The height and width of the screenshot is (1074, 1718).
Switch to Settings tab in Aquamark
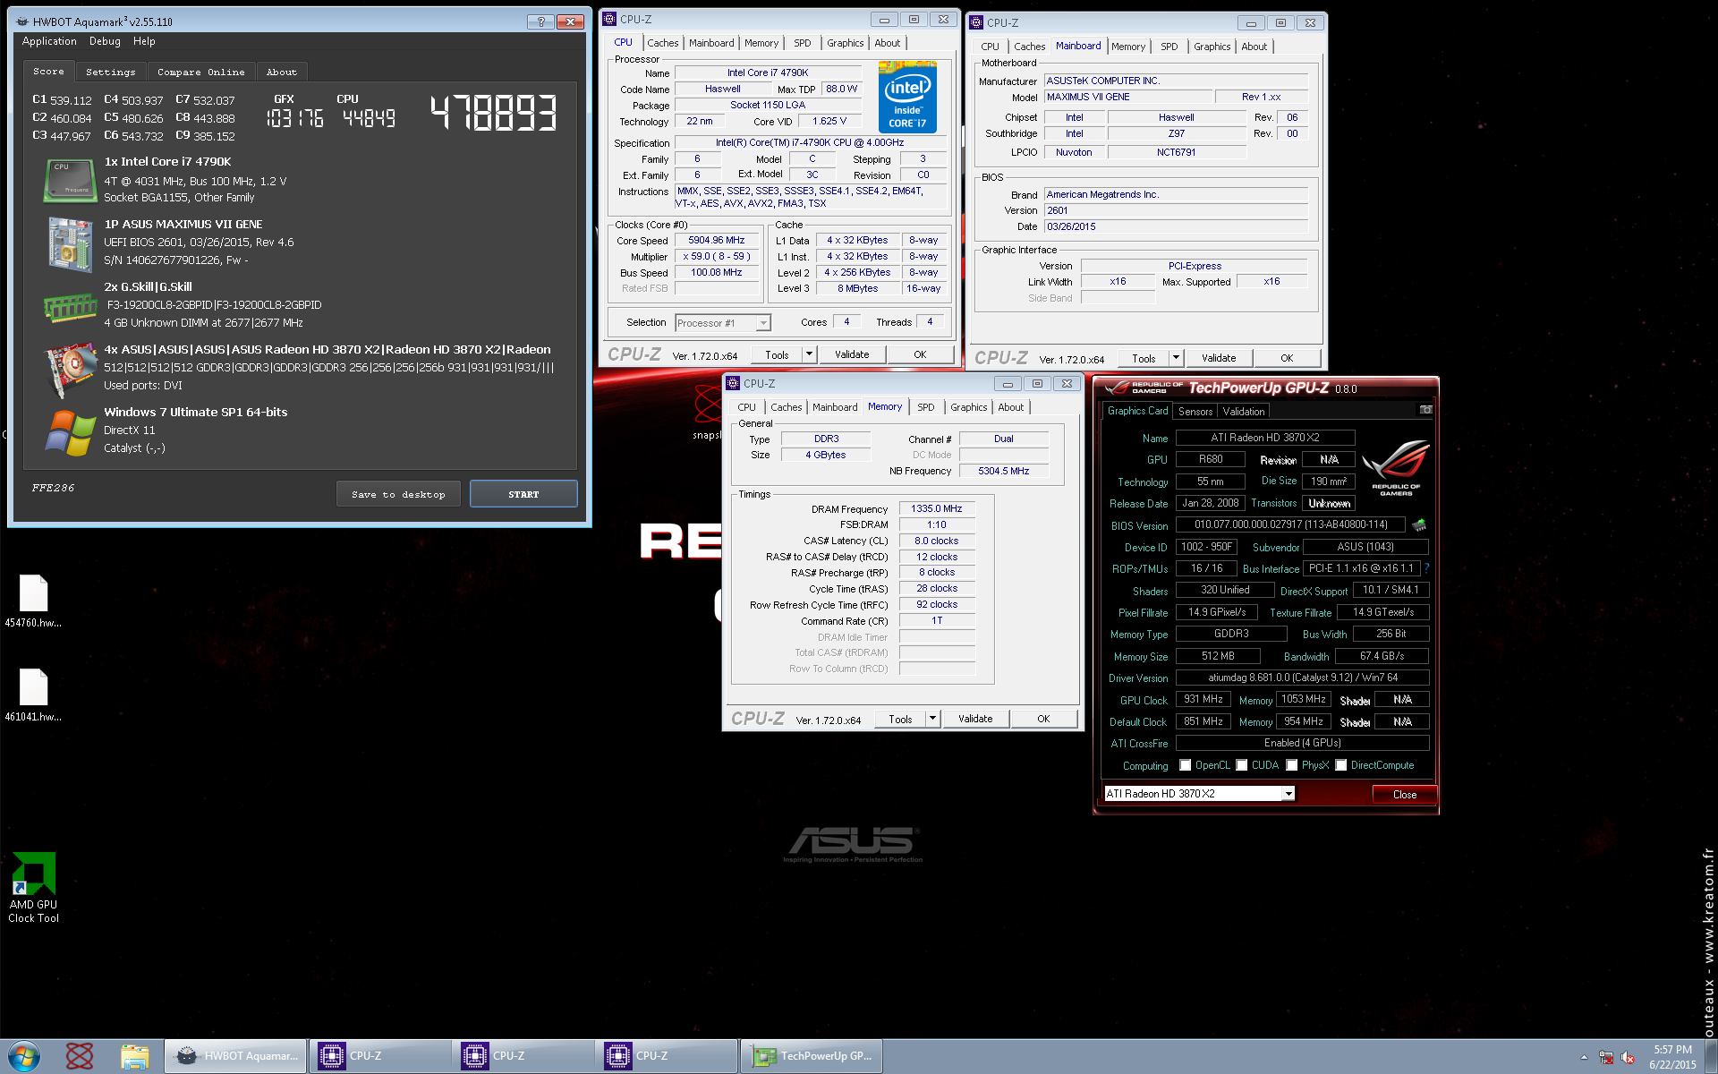tap(111, 72)
